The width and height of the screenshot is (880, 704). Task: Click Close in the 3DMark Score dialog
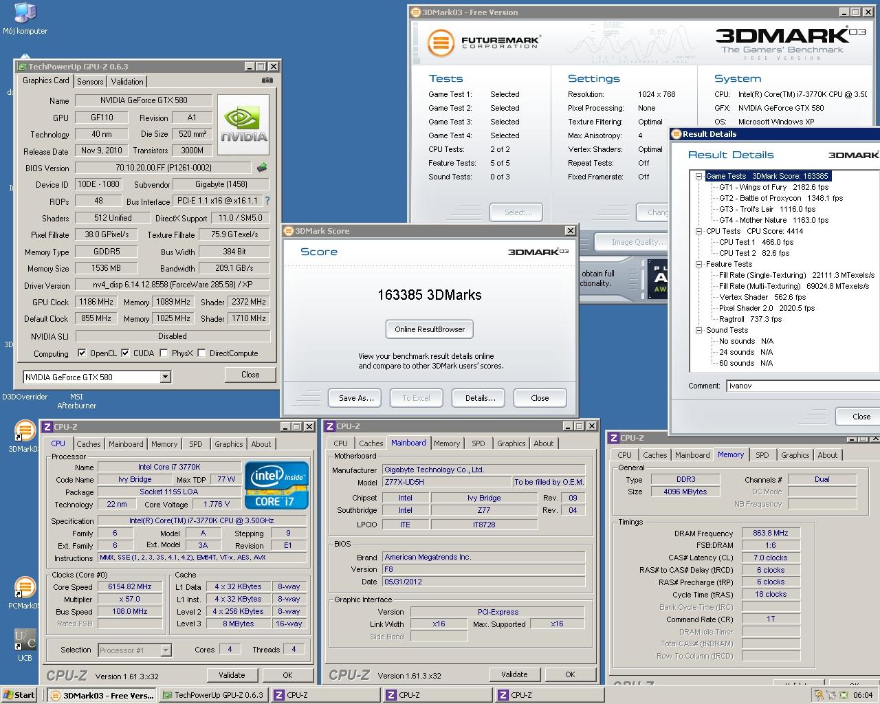click(540, 397)
